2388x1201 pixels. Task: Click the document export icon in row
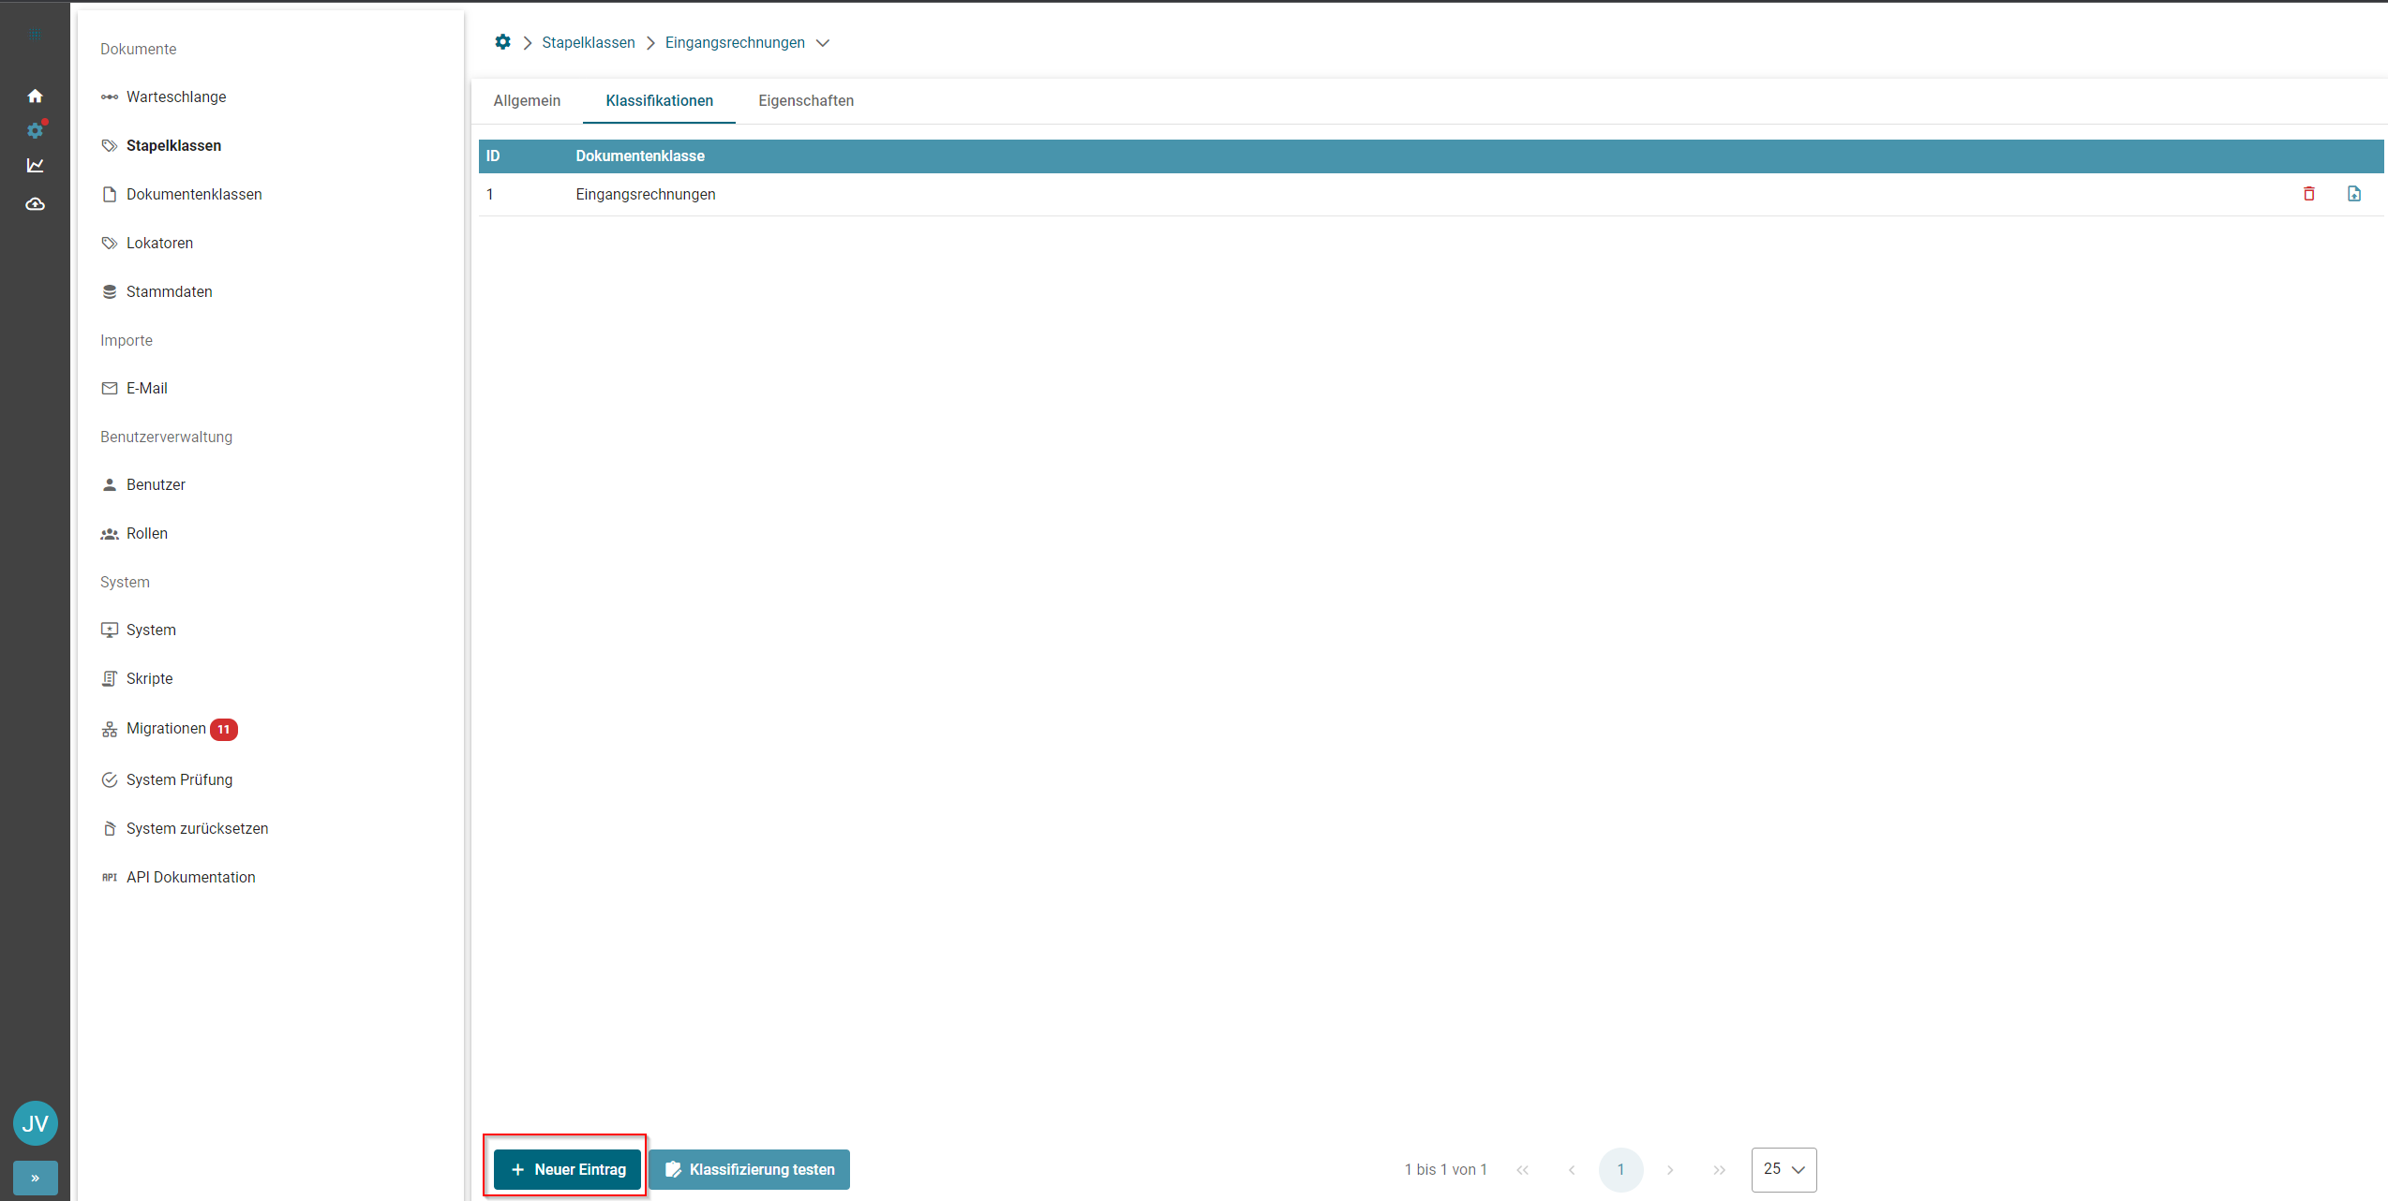(x=2353, y=194)
